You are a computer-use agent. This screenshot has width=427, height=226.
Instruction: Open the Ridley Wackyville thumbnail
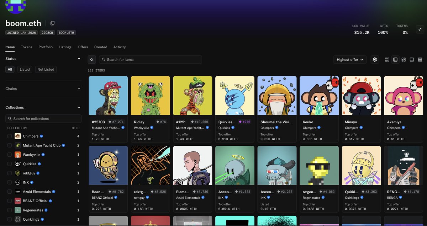(151, 96)
